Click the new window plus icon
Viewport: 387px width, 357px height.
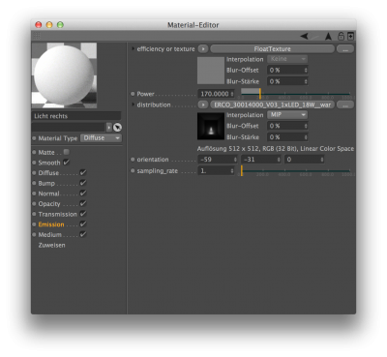click(x=350, y=36)
